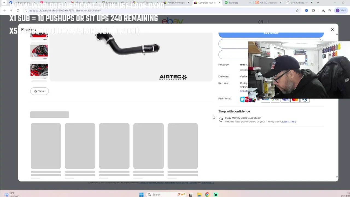Click the Shop with confidence heading
Image resolution: width=350 pixels, height=197 pixels.
pyautogui.click(x=234, y=111)
